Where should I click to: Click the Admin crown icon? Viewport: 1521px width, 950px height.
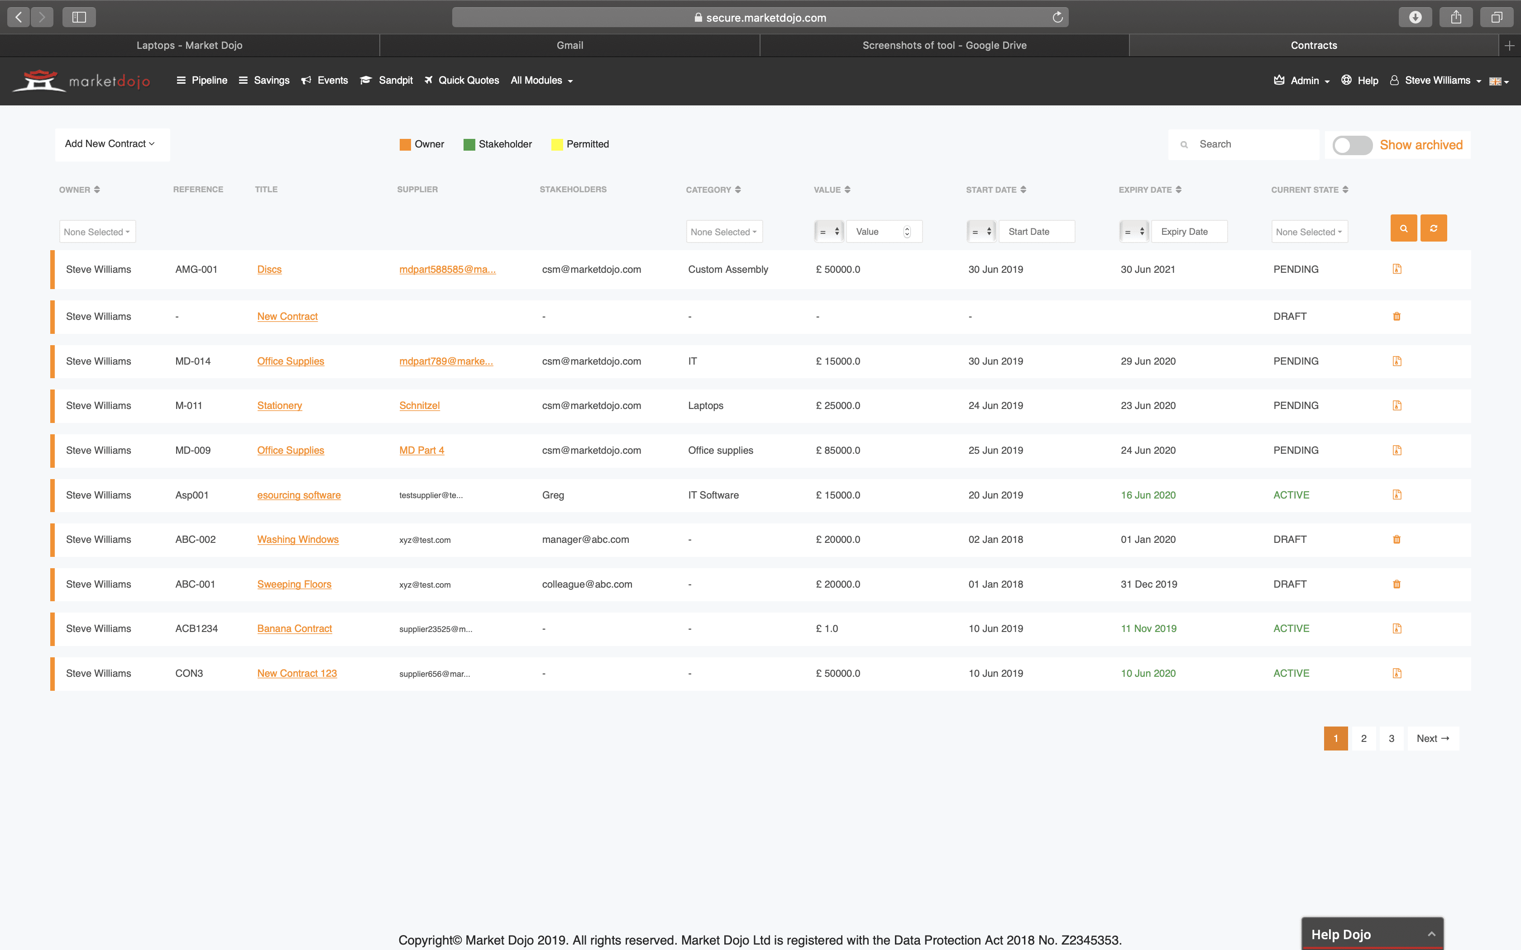click(1280, 81)
